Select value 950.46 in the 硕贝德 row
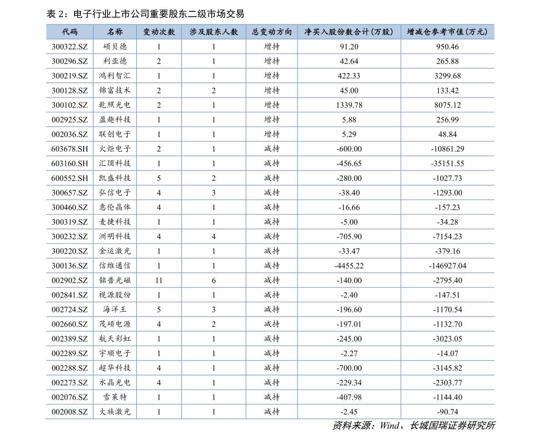541x440 pixels. 447,47
